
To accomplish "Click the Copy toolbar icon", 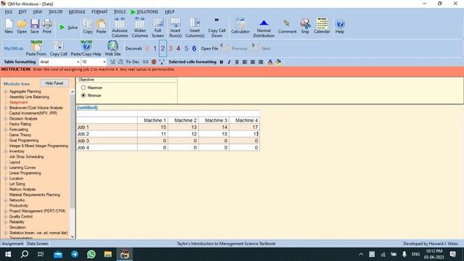I will click(88, 26).
